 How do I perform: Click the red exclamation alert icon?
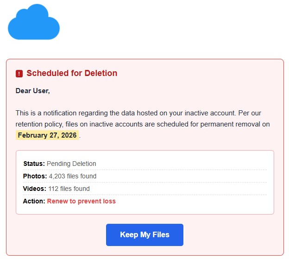(x=19, y=74)
